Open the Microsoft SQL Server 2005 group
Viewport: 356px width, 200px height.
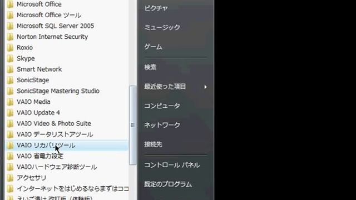55,26
